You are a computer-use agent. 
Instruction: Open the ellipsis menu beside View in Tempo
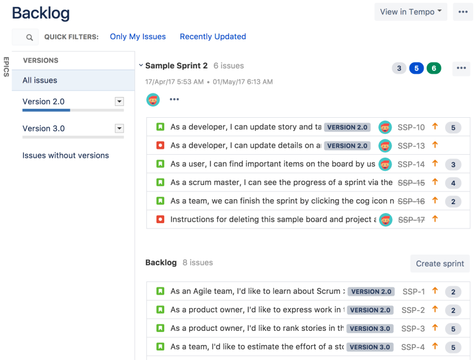coord(463,11)
